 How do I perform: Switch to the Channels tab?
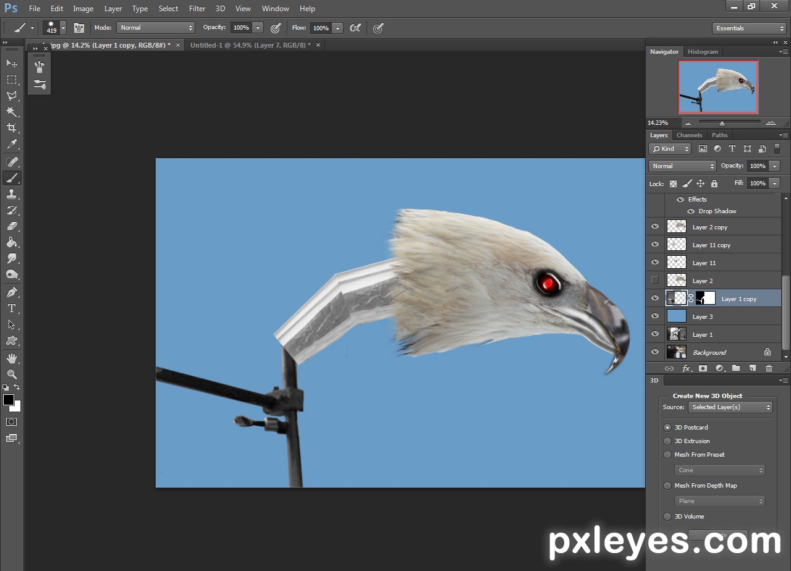pyautogui.click(x=689, y=135)
